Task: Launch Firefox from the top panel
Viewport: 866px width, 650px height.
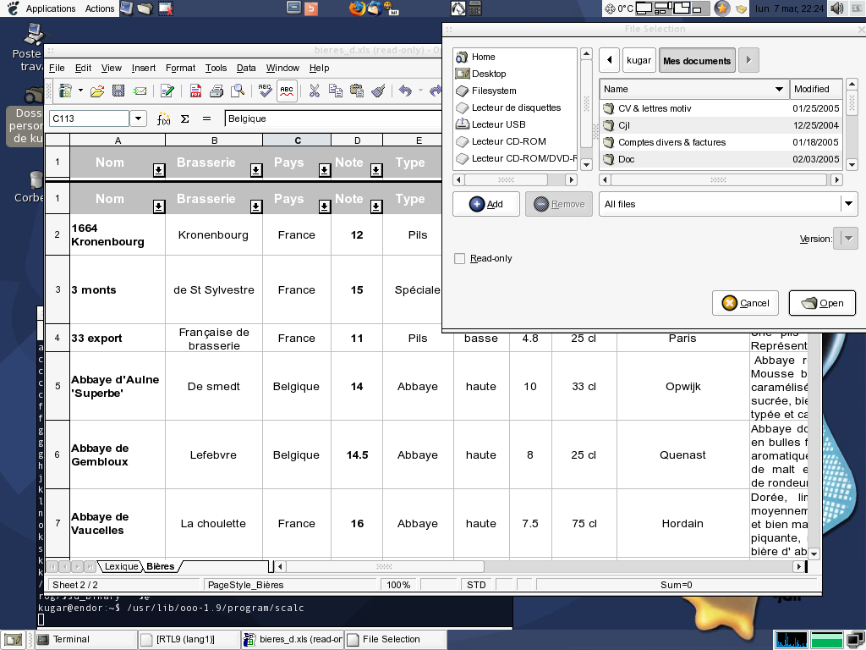Action: (358, 8)
